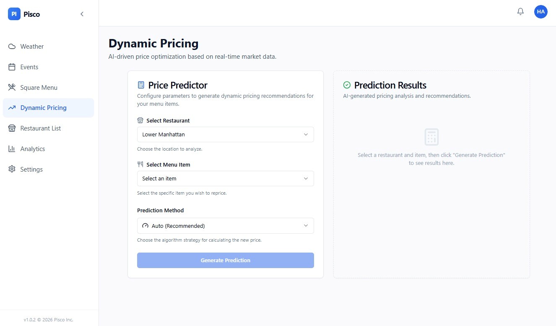556x326 pixels.
Task: Open the Select Restaurant dropdown
Action: click(225, 135)
